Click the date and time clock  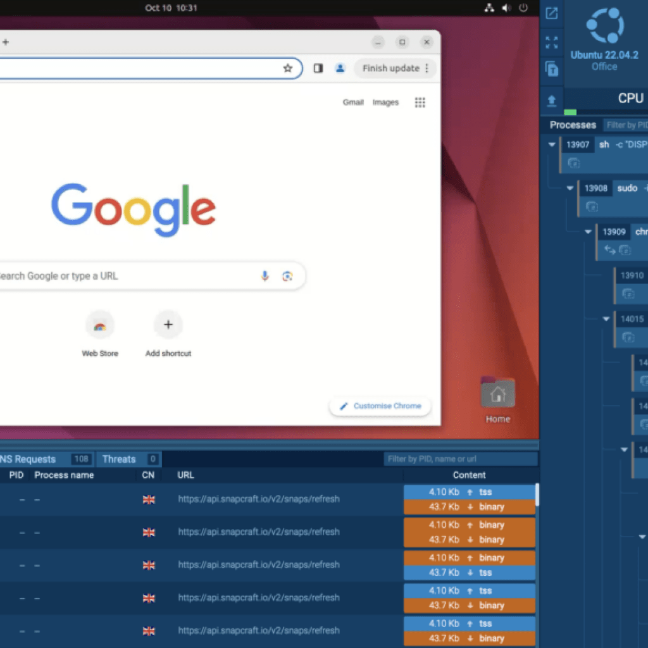point(171,8)
